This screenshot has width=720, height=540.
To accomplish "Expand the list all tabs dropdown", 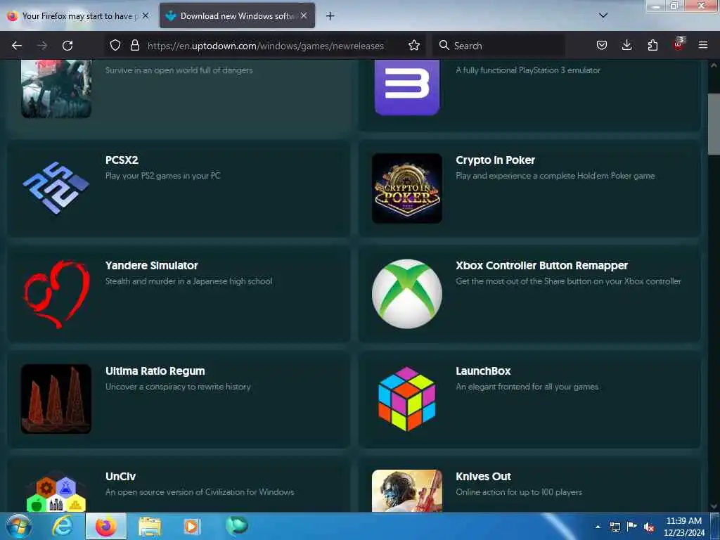I will click(x=603, y=15).
